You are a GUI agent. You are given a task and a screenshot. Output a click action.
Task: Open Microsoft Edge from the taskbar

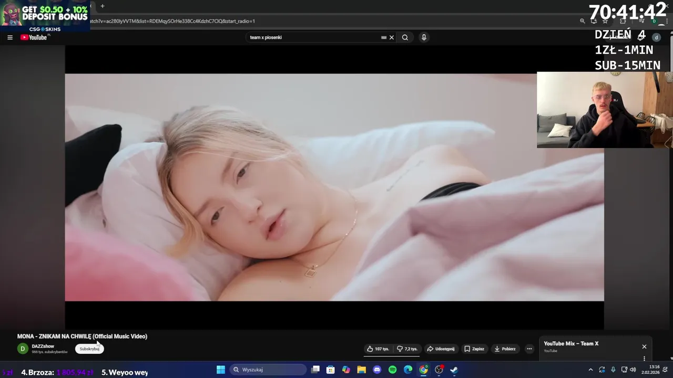pos(408,370)
